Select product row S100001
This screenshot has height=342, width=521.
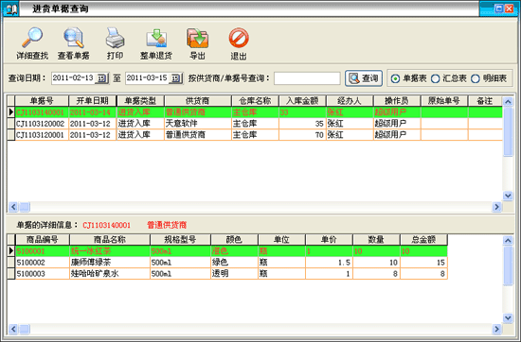click(x=227, y=251)
